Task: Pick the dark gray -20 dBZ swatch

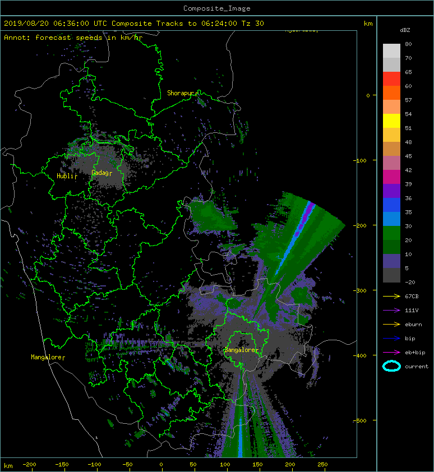Action: pyautogui.click(x=391, y=275)
